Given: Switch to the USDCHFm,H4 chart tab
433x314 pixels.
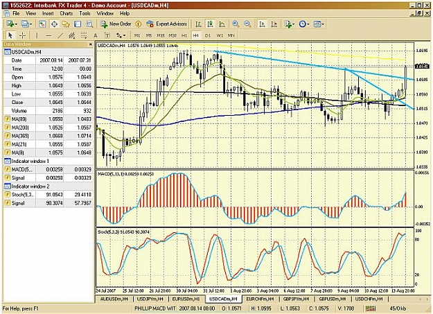Looking at the screenshot, I should pos(369,299).
